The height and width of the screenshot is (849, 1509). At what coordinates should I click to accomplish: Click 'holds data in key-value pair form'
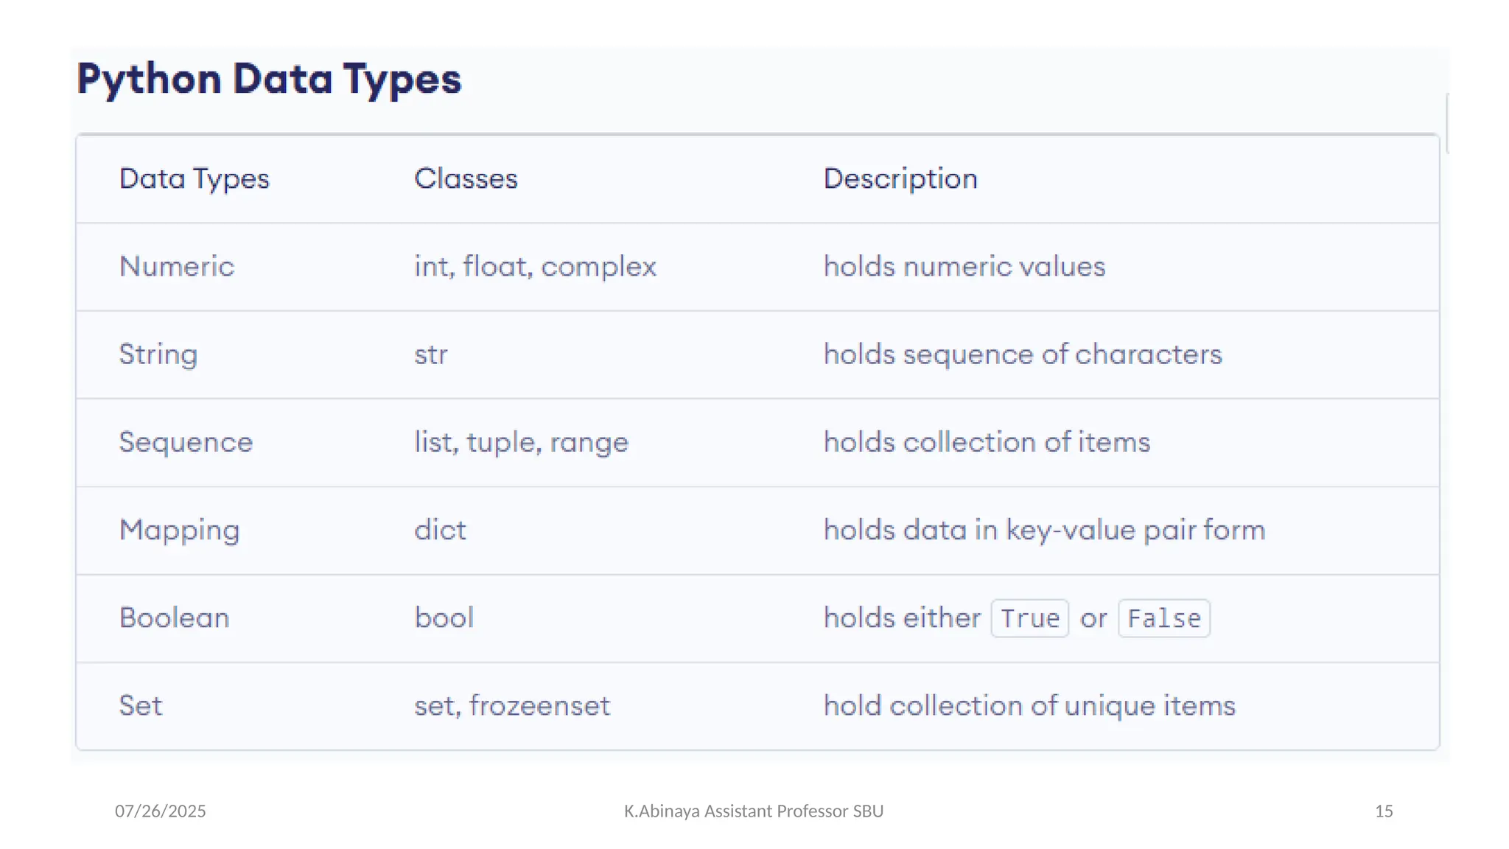[1044, 531]
